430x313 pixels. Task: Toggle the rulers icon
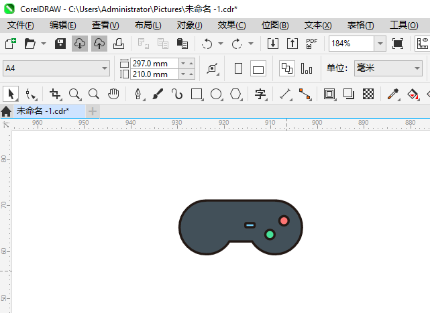click(423, 44)
